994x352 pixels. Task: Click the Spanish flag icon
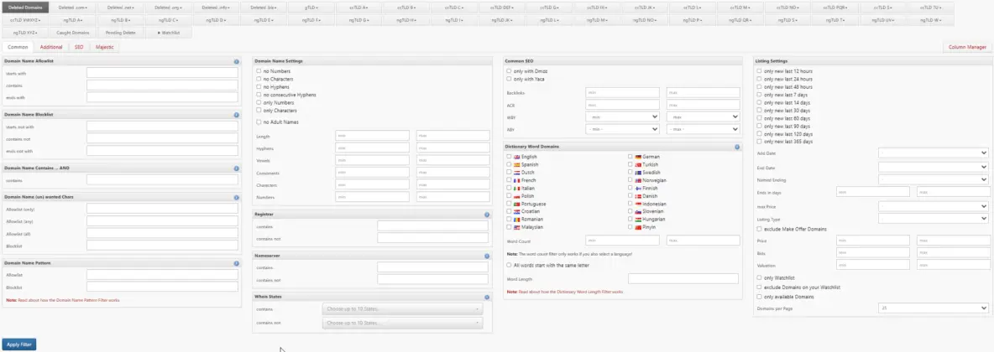coord(516,164)
